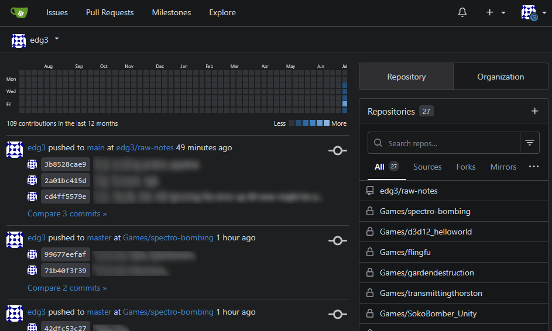Screen dimensions: 552x331
Task: Click lock icon beside Games/transmittingthorston
Action: point(369,292)
